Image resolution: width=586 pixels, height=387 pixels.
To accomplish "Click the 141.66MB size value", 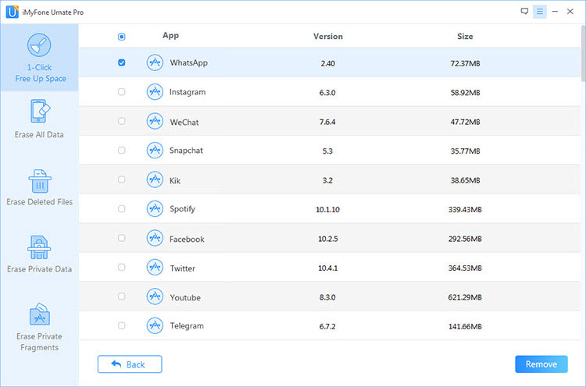I will [465, 327].
